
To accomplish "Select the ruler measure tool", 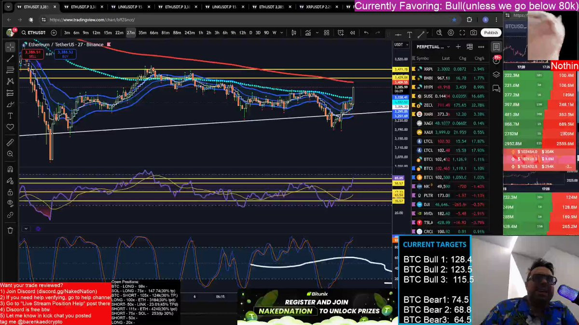I will click(x=10, y=143).
